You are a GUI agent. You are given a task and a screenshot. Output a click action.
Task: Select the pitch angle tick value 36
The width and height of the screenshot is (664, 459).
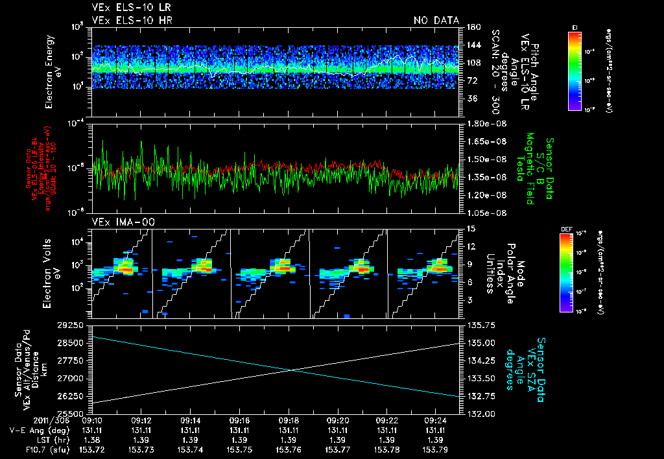(x=472, y=99)
